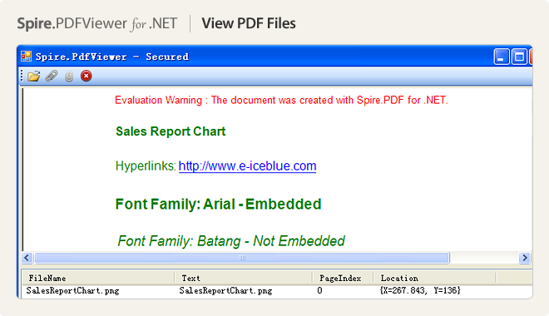Image resolution: width=549 pixels, height=316 pixels.
Task: Click the red circular close icon
Action: [x=87, y=76]
